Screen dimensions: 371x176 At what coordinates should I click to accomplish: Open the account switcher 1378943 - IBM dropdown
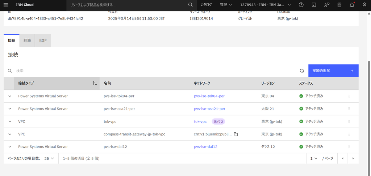tap(265, 5)
